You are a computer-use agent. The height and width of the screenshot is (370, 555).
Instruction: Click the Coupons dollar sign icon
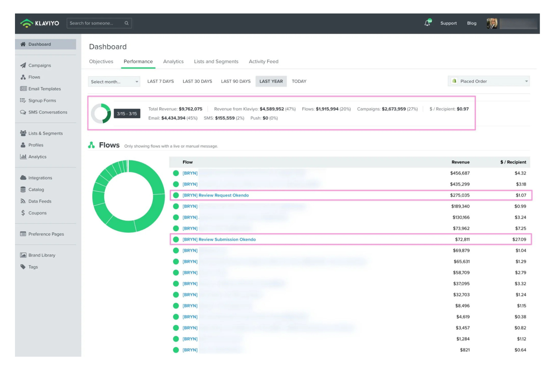click(23, 213)
